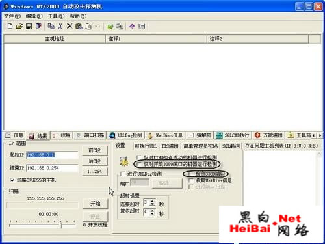This screenshot has width=325, height=244.
Task: Click the 起始IP input field
Action: click(x=52, y=155)
